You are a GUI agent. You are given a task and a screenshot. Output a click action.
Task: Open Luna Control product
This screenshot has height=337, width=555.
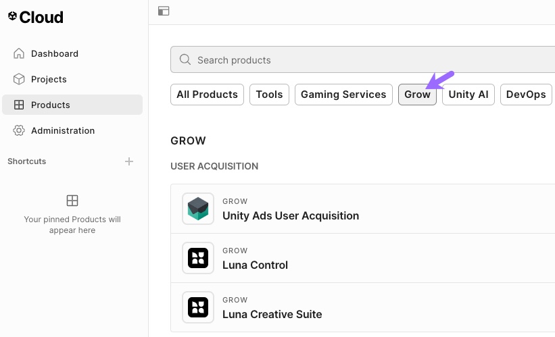click(363, 258)
